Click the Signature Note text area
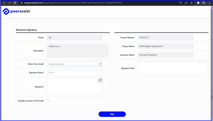213x121 pixels. click(172, 68)
